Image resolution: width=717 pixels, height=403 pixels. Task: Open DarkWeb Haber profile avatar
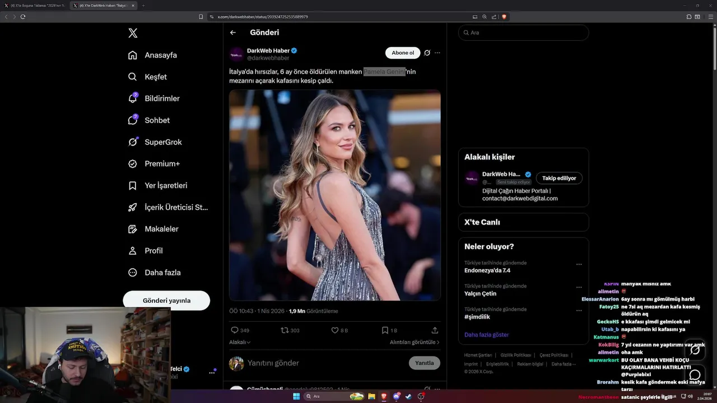point(236,54)
